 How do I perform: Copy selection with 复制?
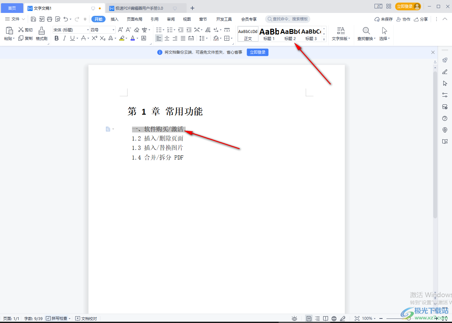(26, 38)
